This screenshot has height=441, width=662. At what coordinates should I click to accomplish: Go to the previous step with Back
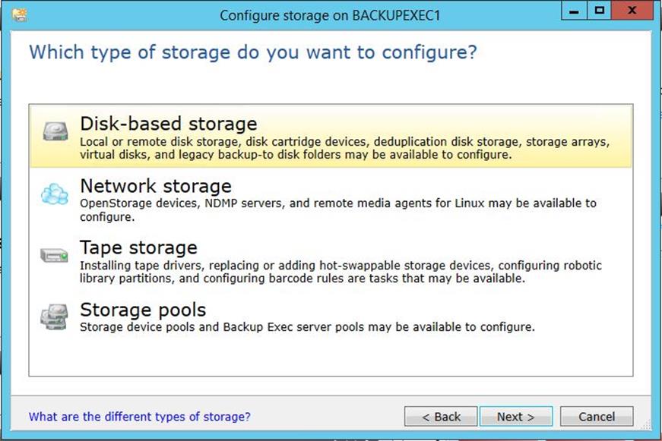click(x=441, y=417)
